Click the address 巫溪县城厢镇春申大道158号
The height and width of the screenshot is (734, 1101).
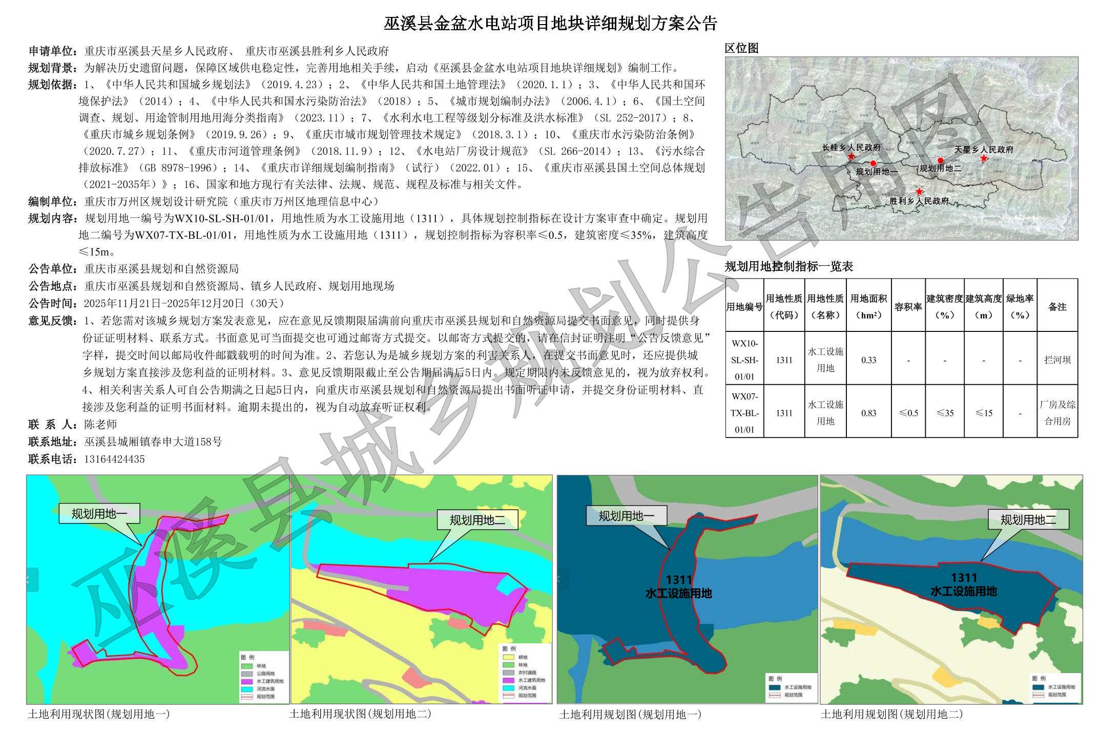(153, 442)
